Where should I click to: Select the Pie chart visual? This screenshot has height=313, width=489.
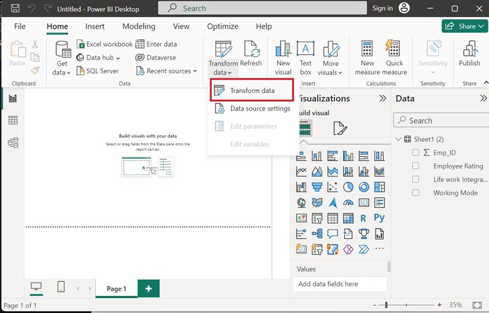348,187
